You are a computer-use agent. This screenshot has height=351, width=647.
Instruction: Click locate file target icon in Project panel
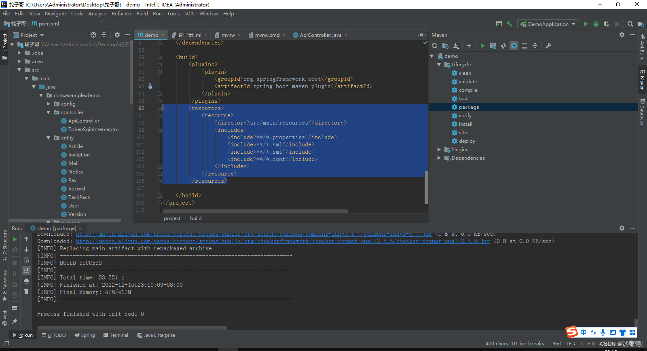(x=93, y=35)
